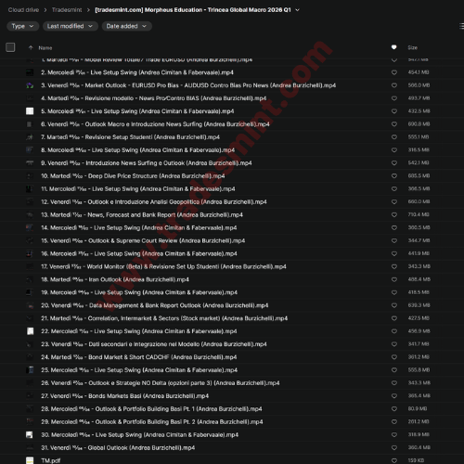The width and height of the screenshot is (464, 464).
Task: Sort by the Name column arrow
Action: tap(31, 47)
